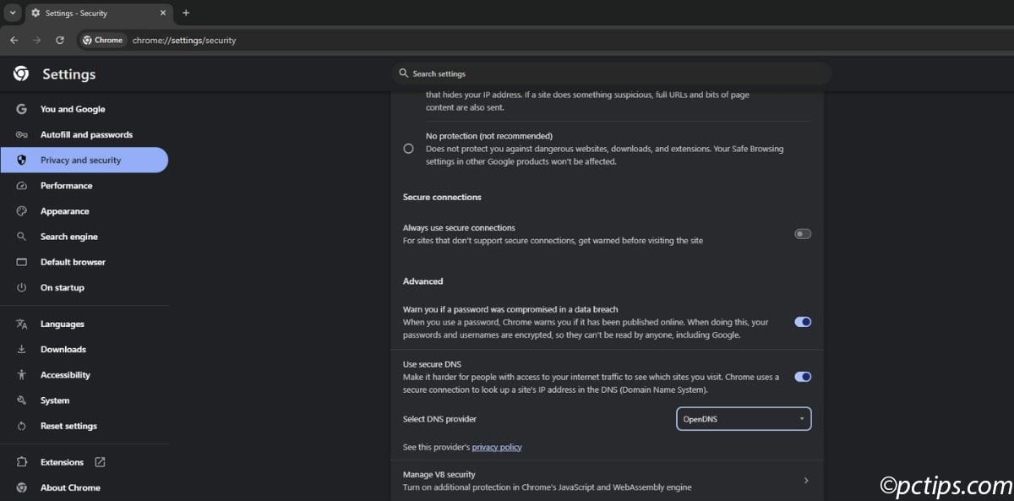Image resolution: width=1014 pixels, height=501 pixels.
Task: Click the Languages translate icon
Action: point(22,324)
